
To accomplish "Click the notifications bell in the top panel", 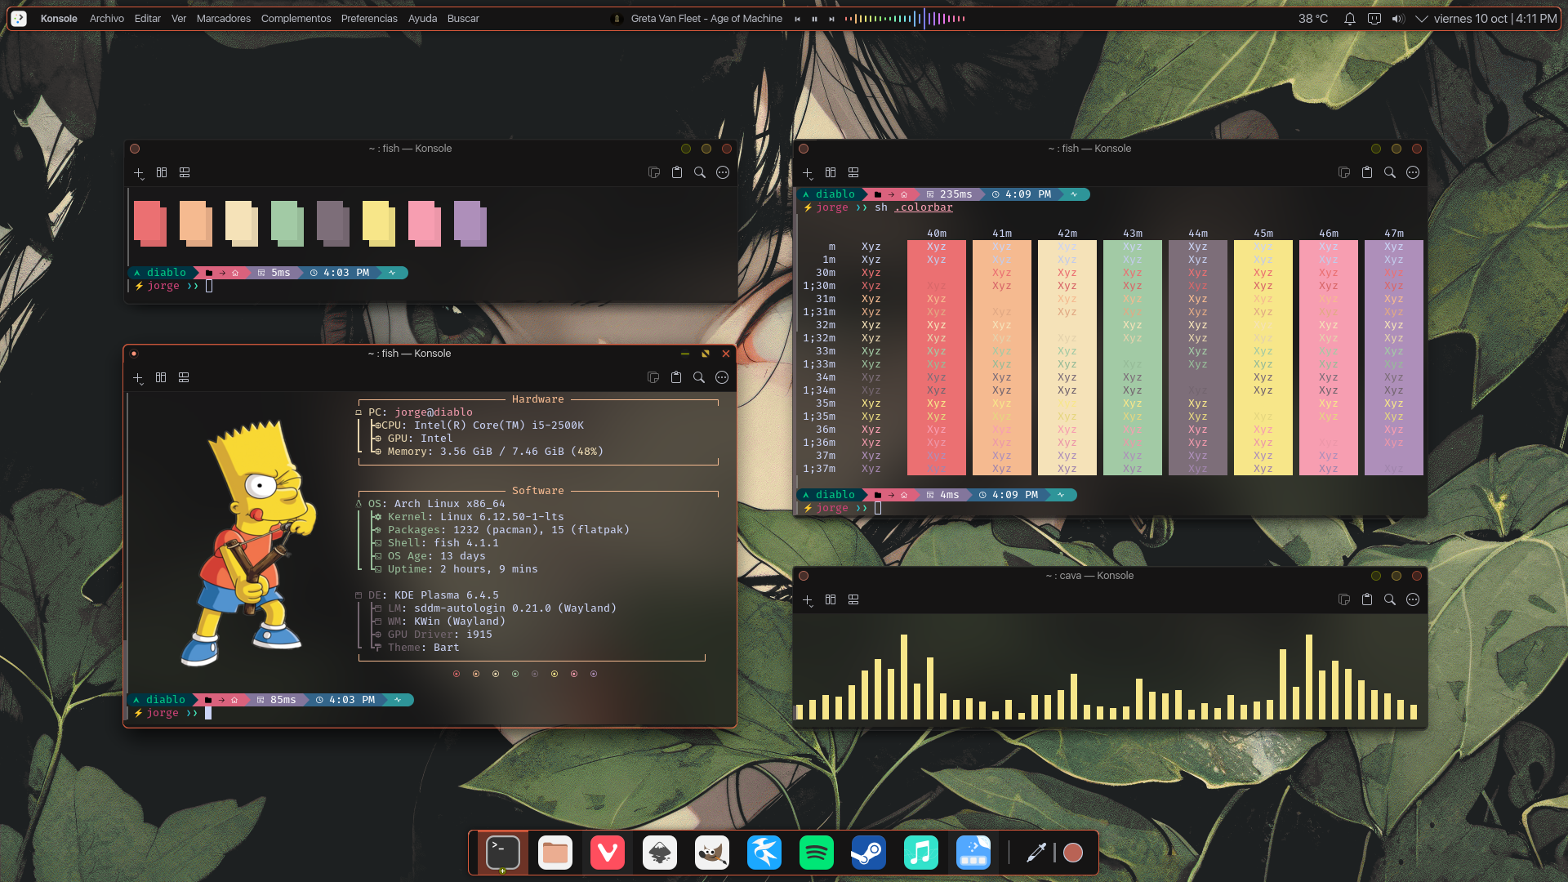I will tap(1350, 19).
